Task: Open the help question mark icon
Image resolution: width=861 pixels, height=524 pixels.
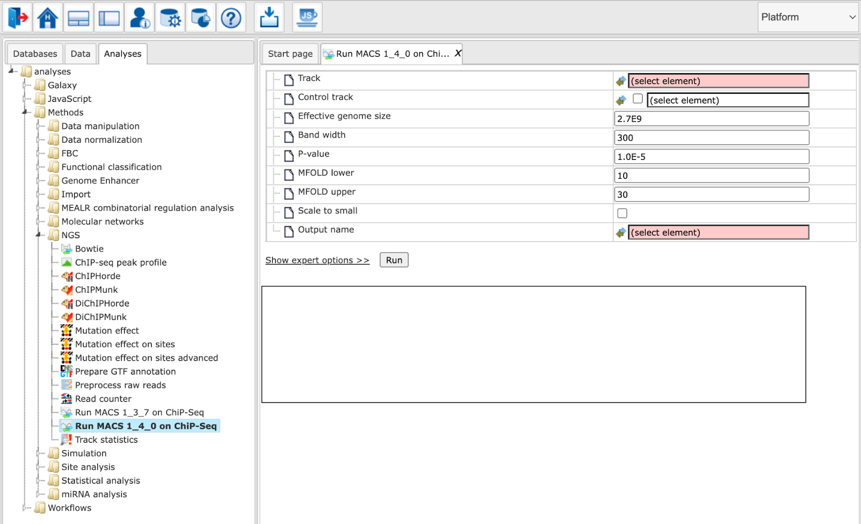Action: pyautogui.click(x=231, y=18)
